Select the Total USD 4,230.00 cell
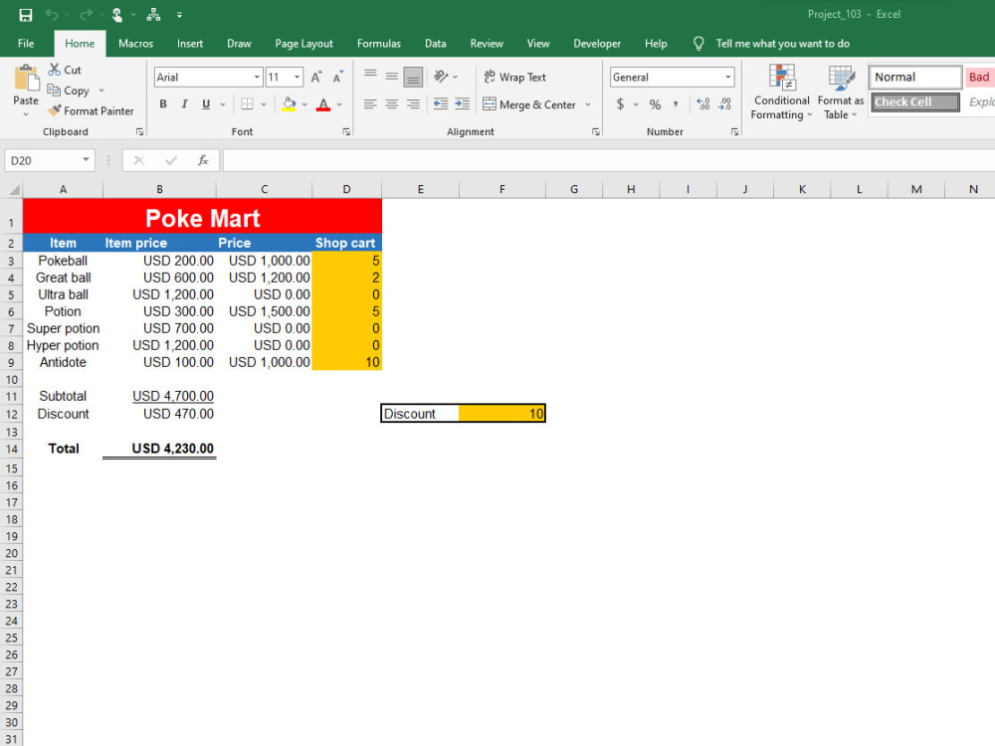 (160, 449)
